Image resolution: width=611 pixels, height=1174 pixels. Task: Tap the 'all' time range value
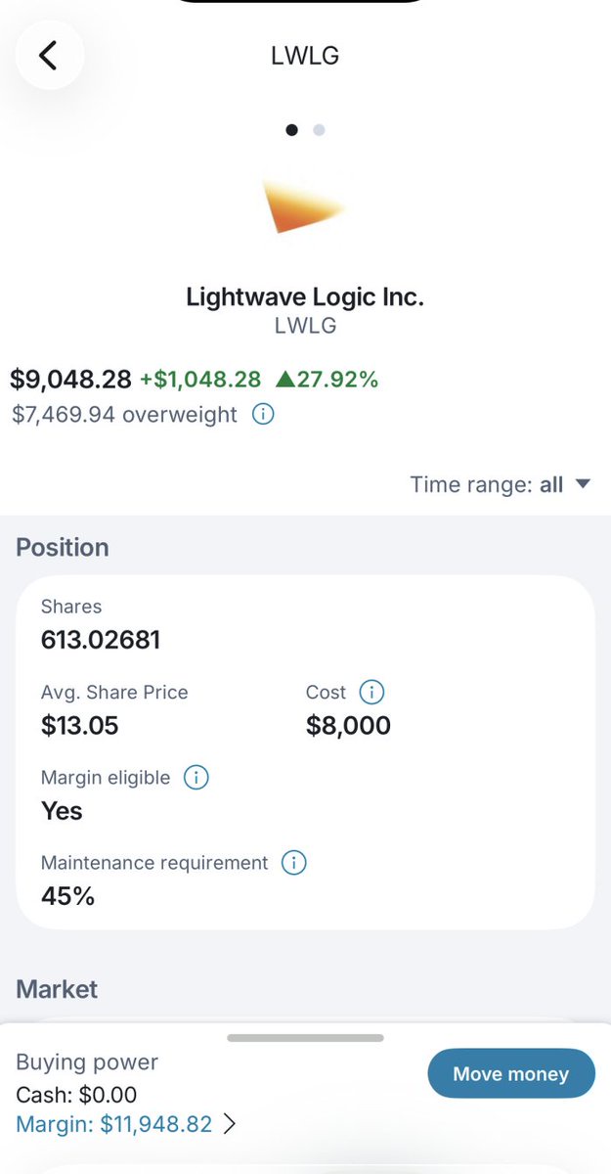pyautogui.click(x=551, y=484)
